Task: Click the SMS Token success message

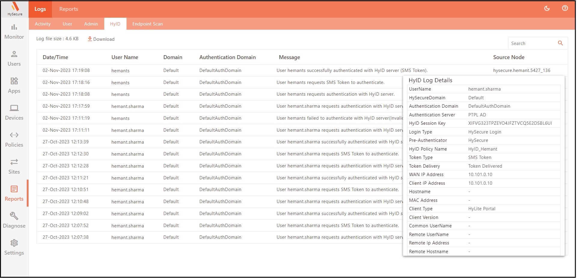Action: tap(352, 70)
